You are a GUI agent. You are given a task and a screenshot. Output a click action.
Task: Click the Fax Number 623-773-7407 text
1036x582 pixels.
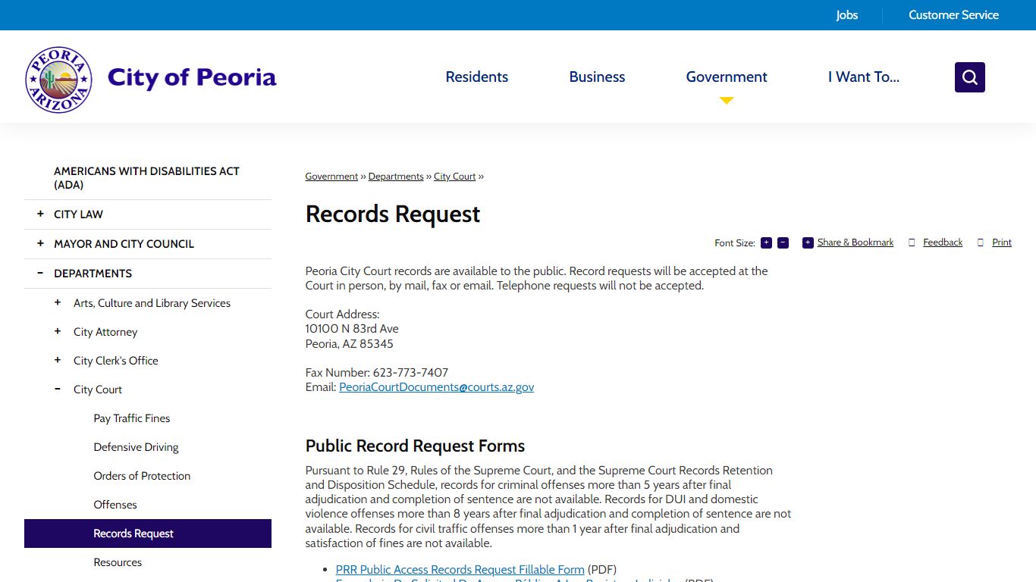(x=377, y=373)
